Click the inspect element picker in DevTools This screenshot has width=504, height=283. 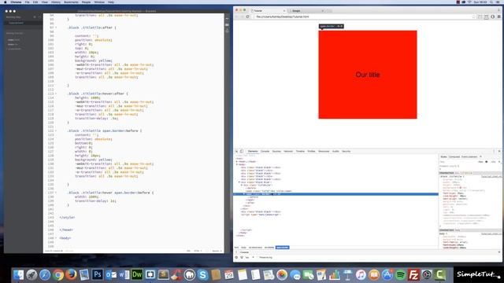[236, 151]
